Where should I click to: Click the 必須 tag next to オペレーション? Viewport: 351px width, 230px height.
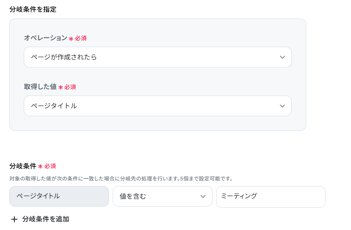click(81, 39)
